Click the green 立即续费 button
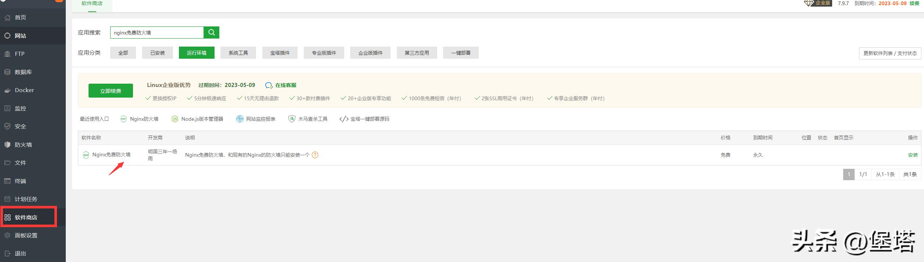 tap(111, 91)
